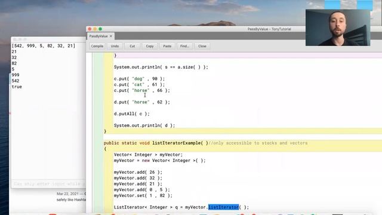
Task: Click the line c.put( "dog" , 90 );
Action: pos(139,79)
